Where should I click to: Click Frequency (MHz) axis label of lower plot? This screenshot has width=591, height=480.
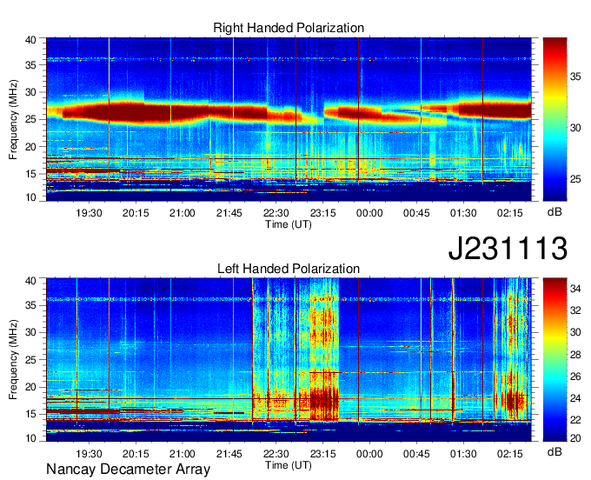pyautogui.click(x=13, y=360)
